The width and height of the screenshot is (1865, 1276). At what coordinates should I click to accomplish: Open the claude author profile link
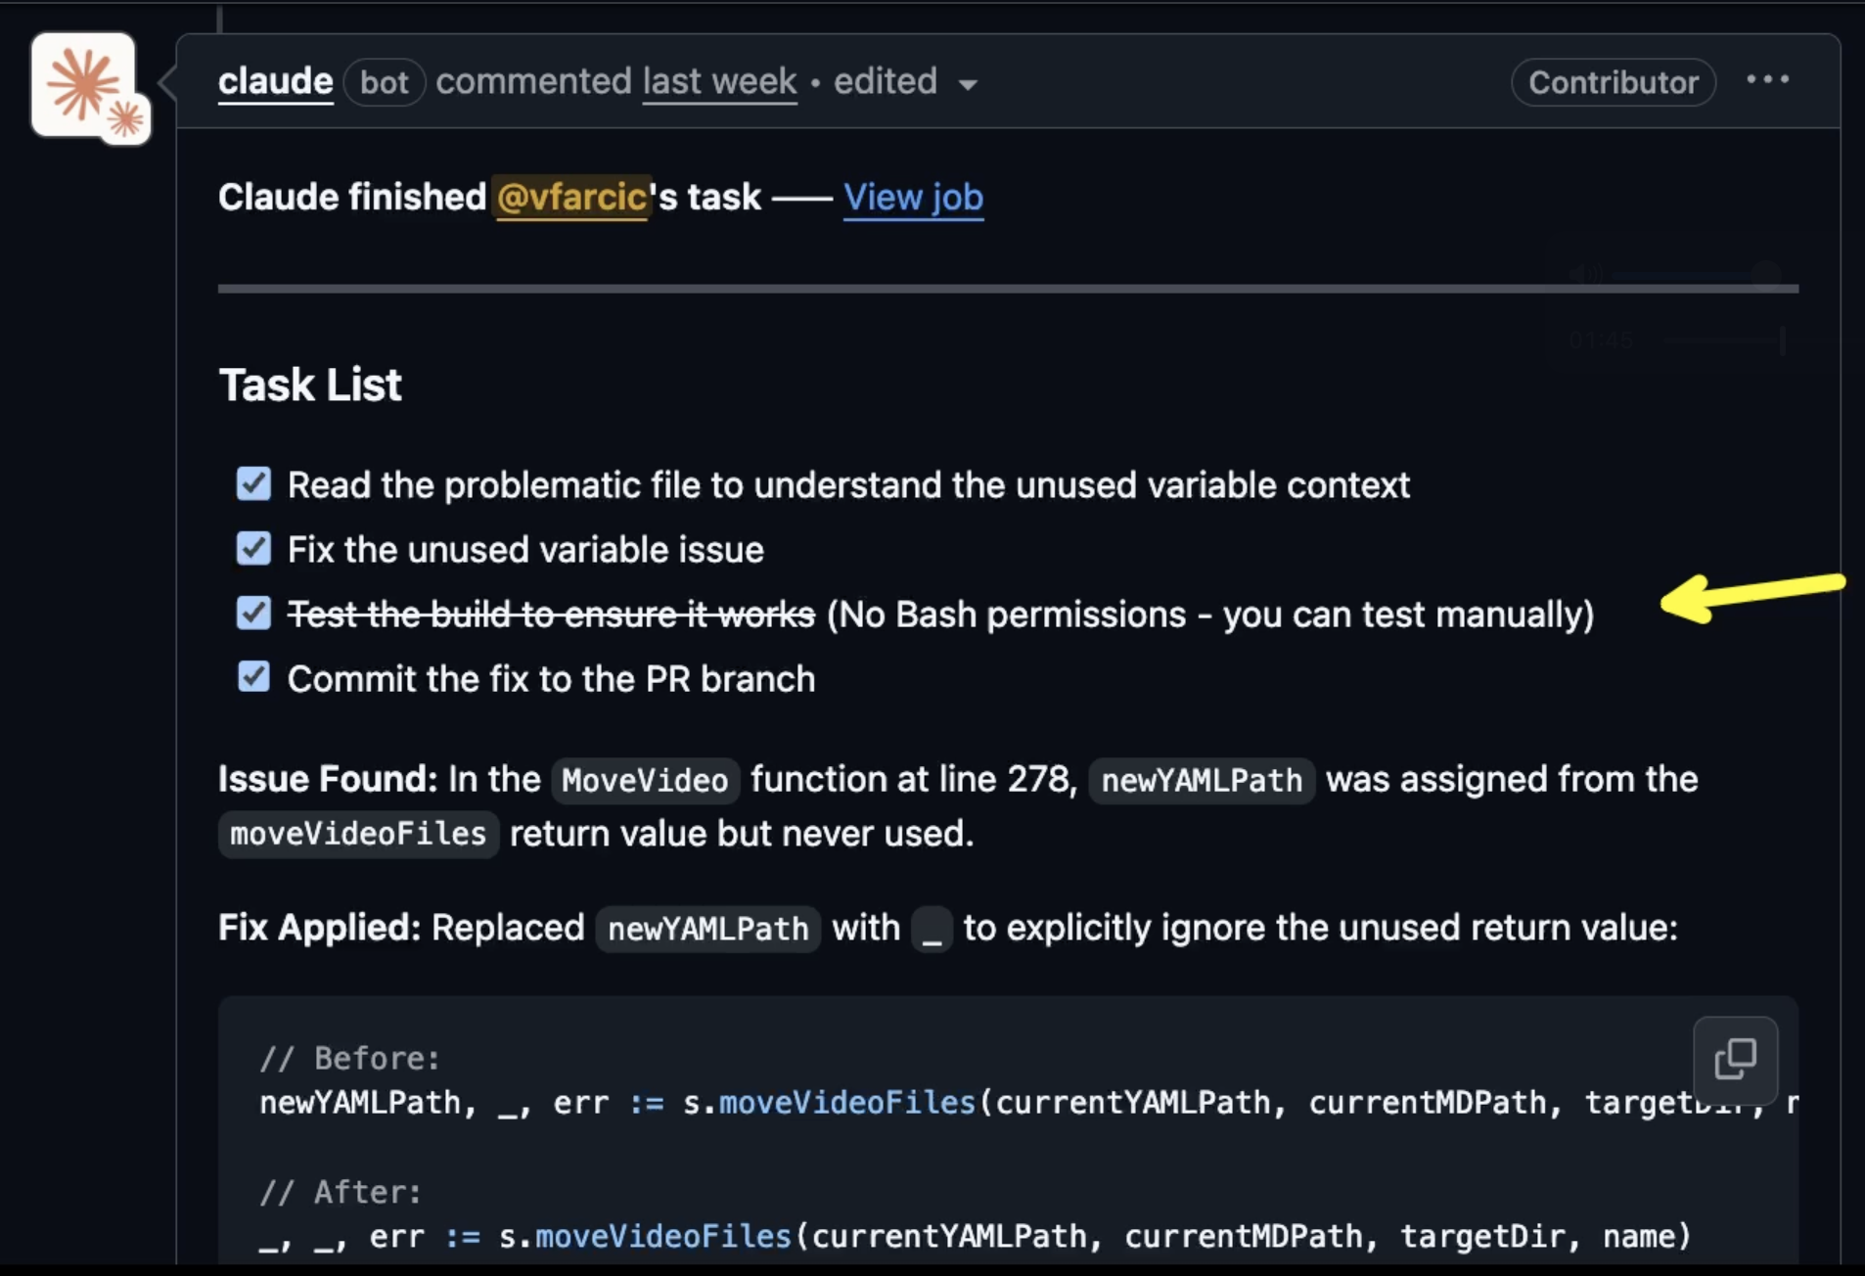tap(275, 81)
